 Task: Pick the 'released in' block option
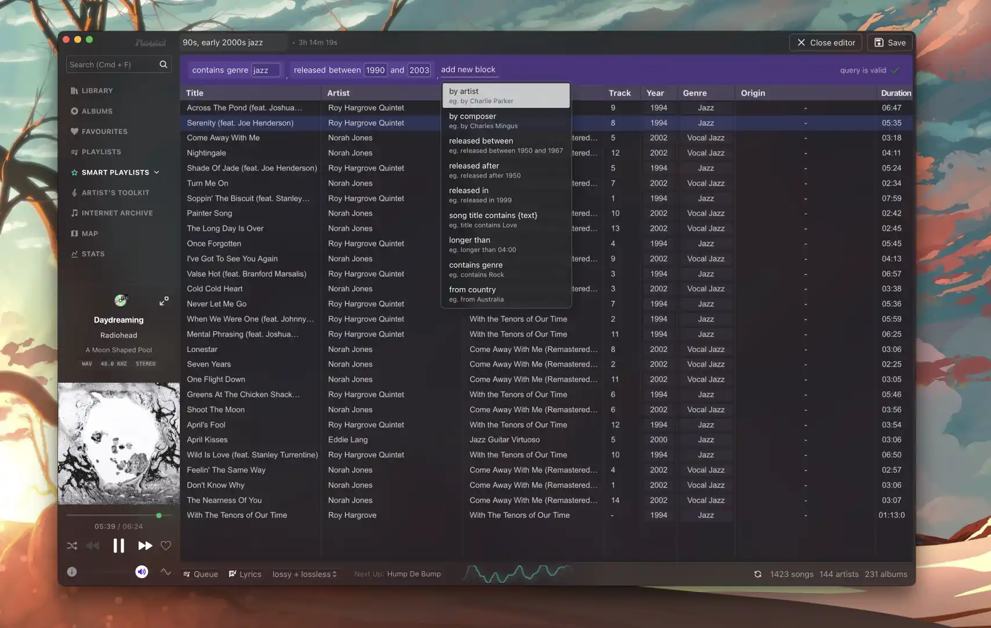pyautogui.click(x=506, y=195)
